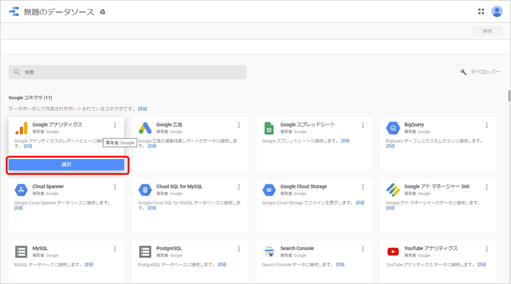Click the Cloud SQL for MySQL icon
The height and width of the screenshot is (284, 511).
pyautogui.click(x=145, y=190)
